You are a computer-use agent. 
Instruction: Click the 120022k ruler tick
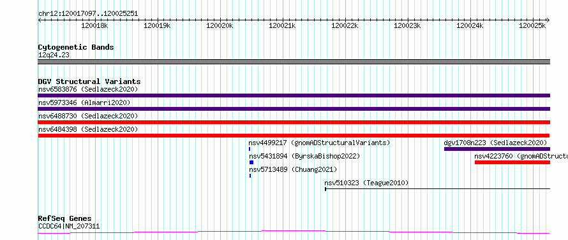point(345,25)
